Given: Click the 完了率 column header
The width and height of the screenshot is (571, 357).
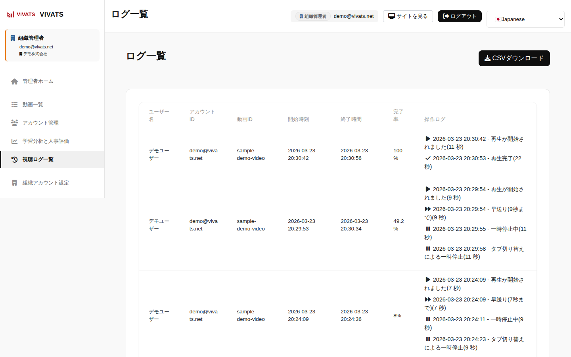Looking at the screenshot, I should click(398, 115).
